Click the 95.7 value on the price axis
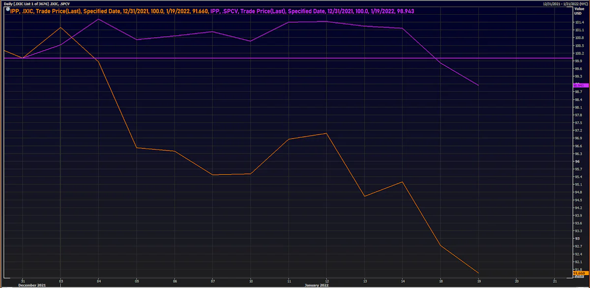This screenshot has width=590, height=288. point(578,169)
